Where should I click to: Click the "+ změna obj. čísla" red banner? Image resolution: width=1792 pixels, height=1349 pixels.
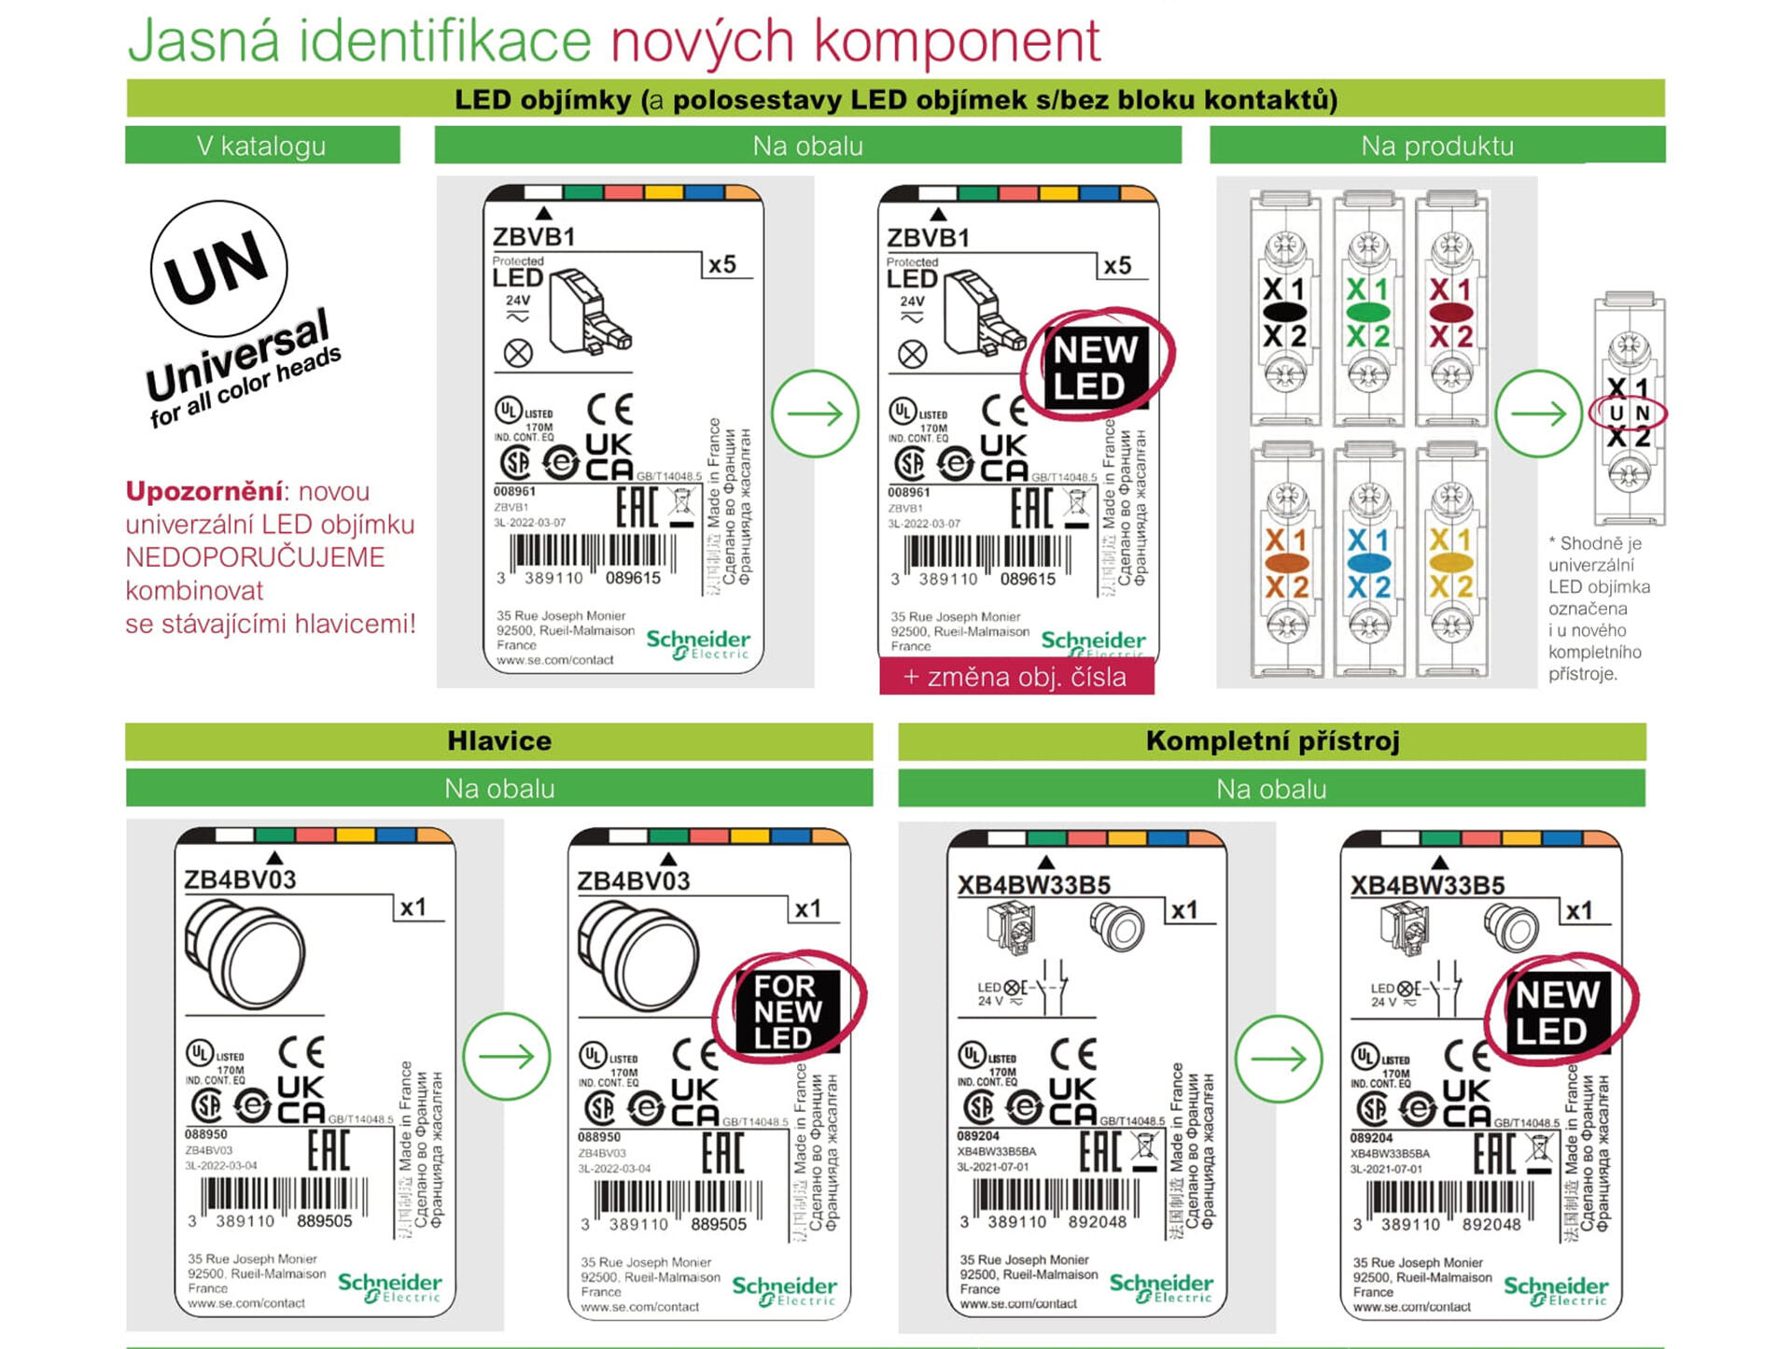1016,677
